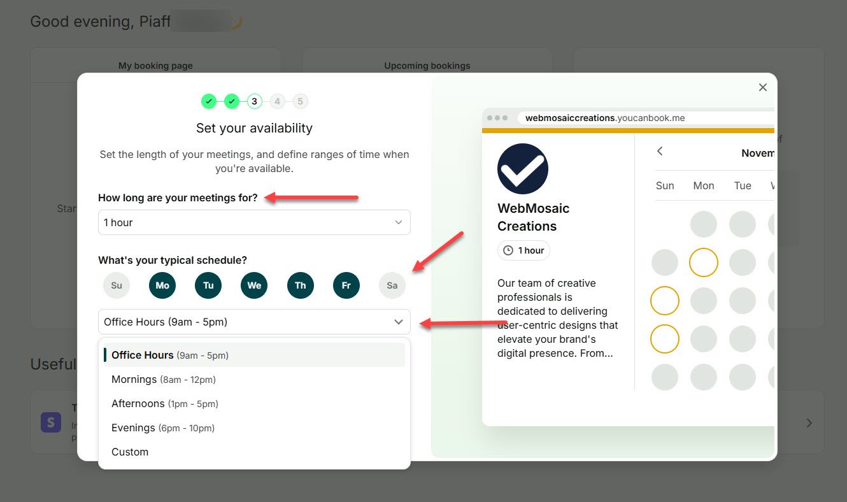The width and height of the screenshot is (847, 502).
Task: Select the Custom schedule option
Action: click(x=130, y=452)
